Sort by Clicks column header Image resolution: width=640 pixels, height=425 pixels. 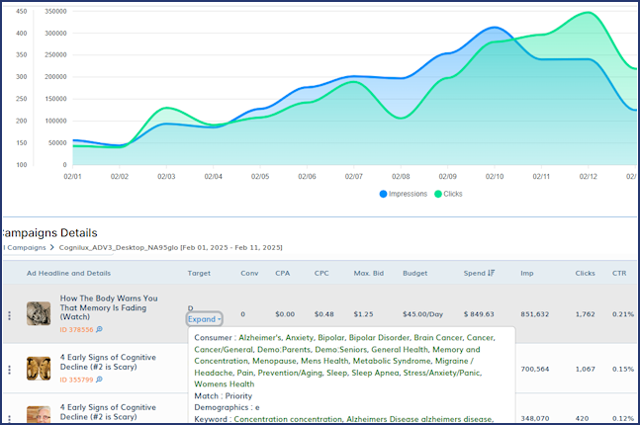pos(585,273)
